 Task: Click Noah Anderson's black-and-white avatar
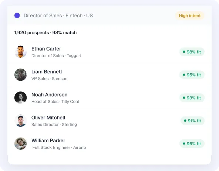[x=21, y=98]
